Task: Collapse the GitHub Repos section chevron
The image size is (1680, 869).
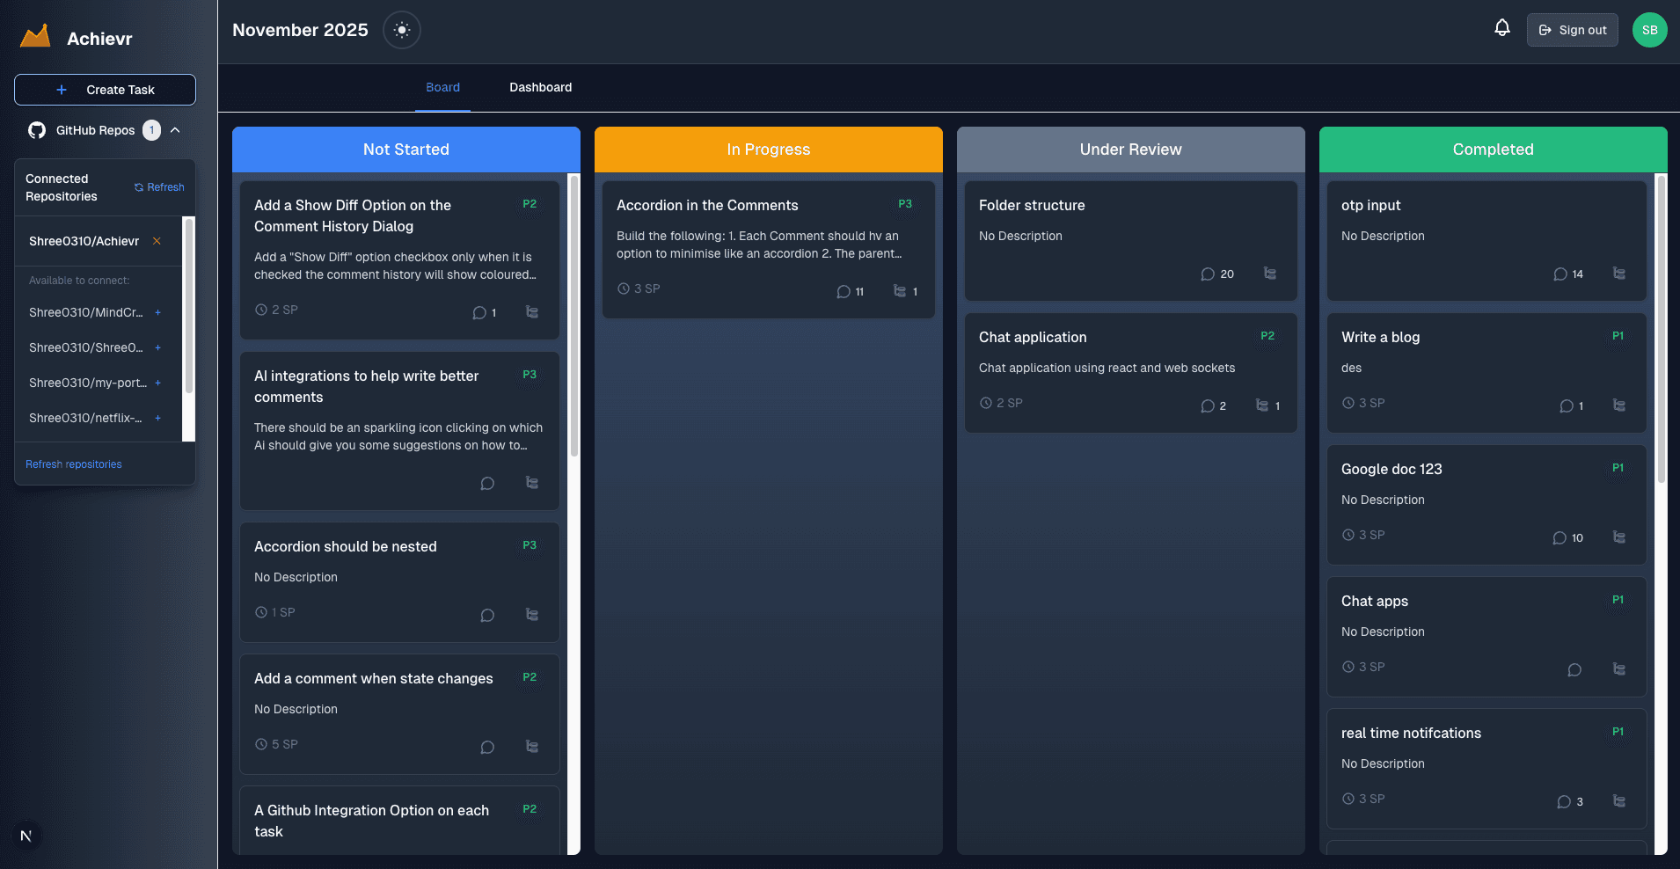Action: [175, 130]
